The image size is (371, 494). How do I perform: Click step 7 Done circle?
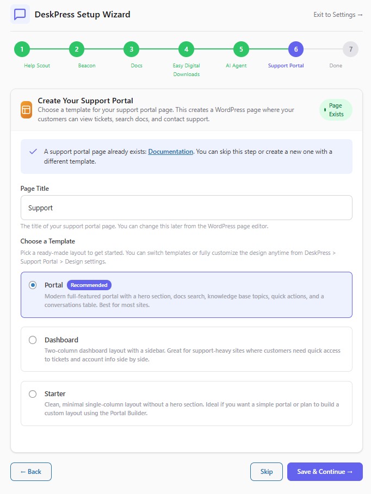(351, 49)
